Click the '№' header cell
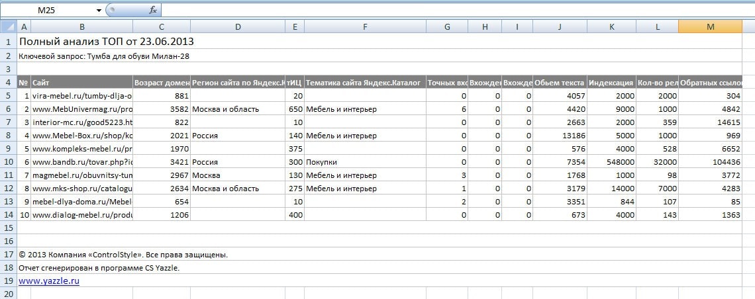This screenshot has width=755, height=299. pos(24,83)
